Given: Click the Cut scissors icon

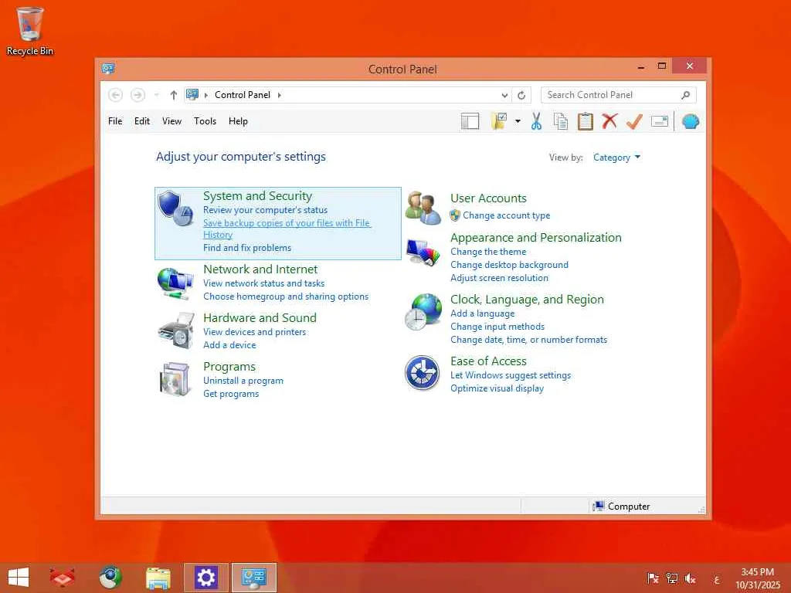Looking at the screenshot, I should click(536, 121).
